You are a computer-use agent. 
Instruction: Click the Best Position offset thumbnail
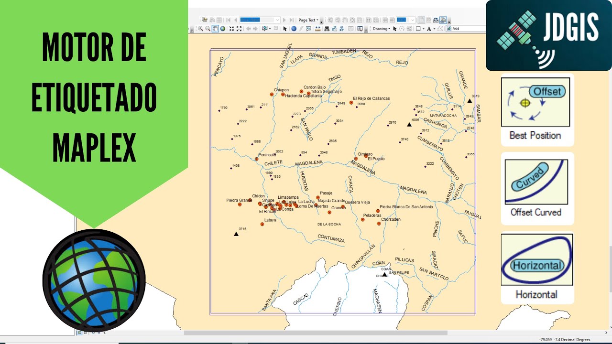[x=535, y=102]
